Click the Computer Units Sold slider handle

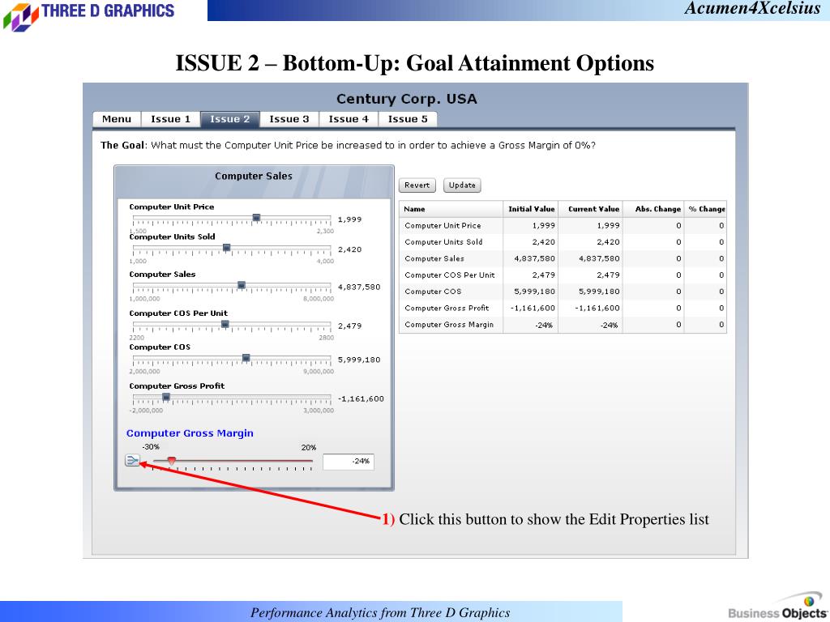pos(227,248)
